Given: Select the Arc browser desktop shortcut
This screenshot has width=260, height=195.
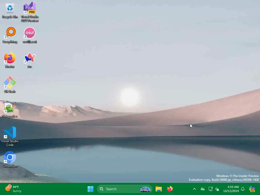Looking at the screenshot, I should 30,60.
